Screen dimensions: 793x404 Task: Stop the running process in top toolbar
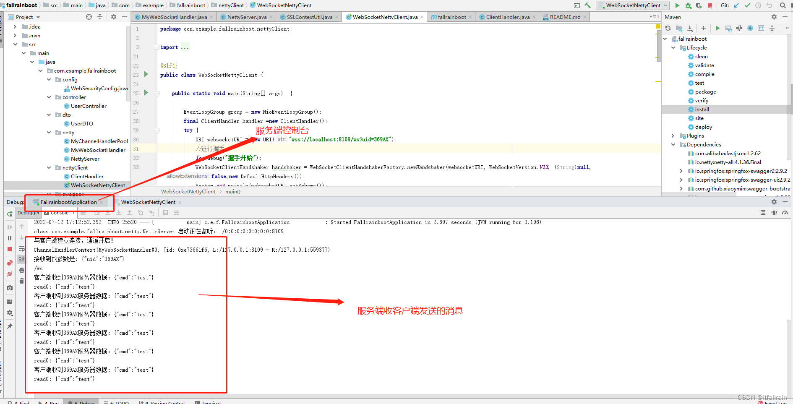click(710, 5)
